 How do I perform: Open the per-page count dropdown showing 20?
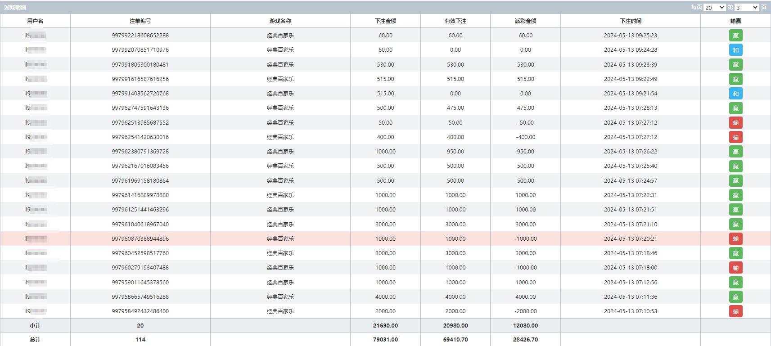(715, 8)
